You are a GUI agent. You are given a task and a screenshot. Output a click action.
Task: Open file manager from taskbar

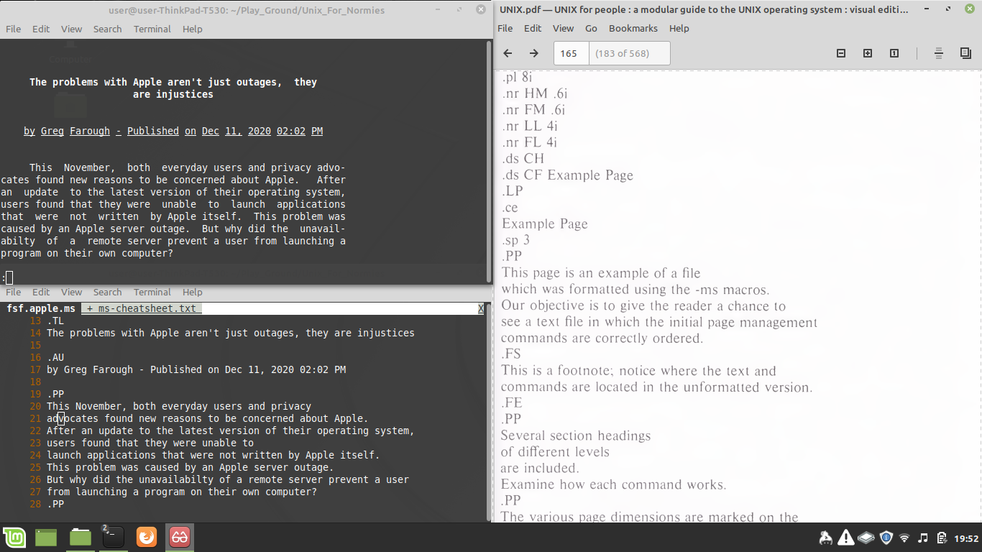click(x=81, y=537)
